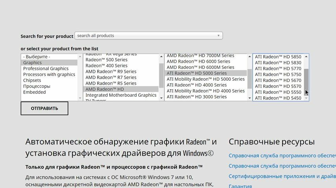Screen dimensions: 336x188
Task: Choose 'ATI Radeon™ HD 3000 Series'
Action: tap(206, 97)
